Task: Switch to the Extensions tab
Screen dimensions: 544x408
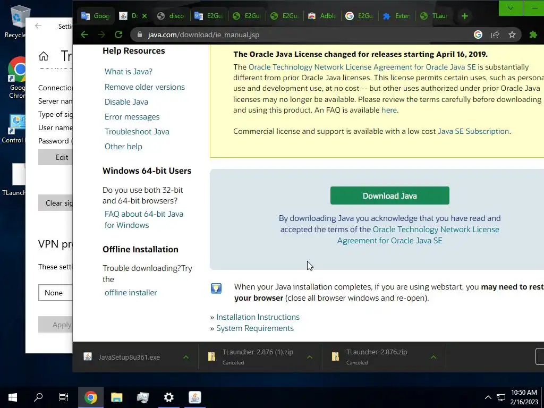Action: [x=396, y=16]
